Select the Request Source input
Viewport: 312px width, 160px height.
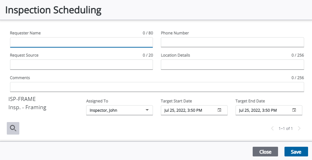pyautogui.click(x=81, y=64)
